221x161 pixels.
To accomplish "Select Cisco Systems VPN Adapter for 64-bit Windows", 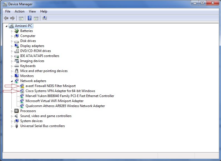I will 60,91.
